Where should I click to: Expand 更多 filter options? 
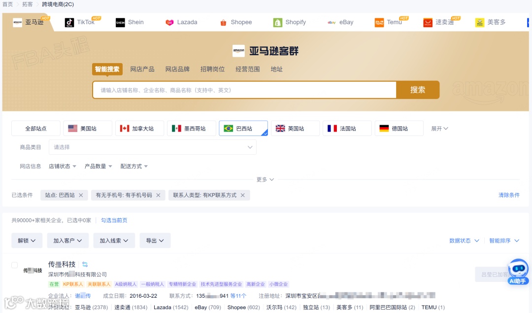[265, 179]
